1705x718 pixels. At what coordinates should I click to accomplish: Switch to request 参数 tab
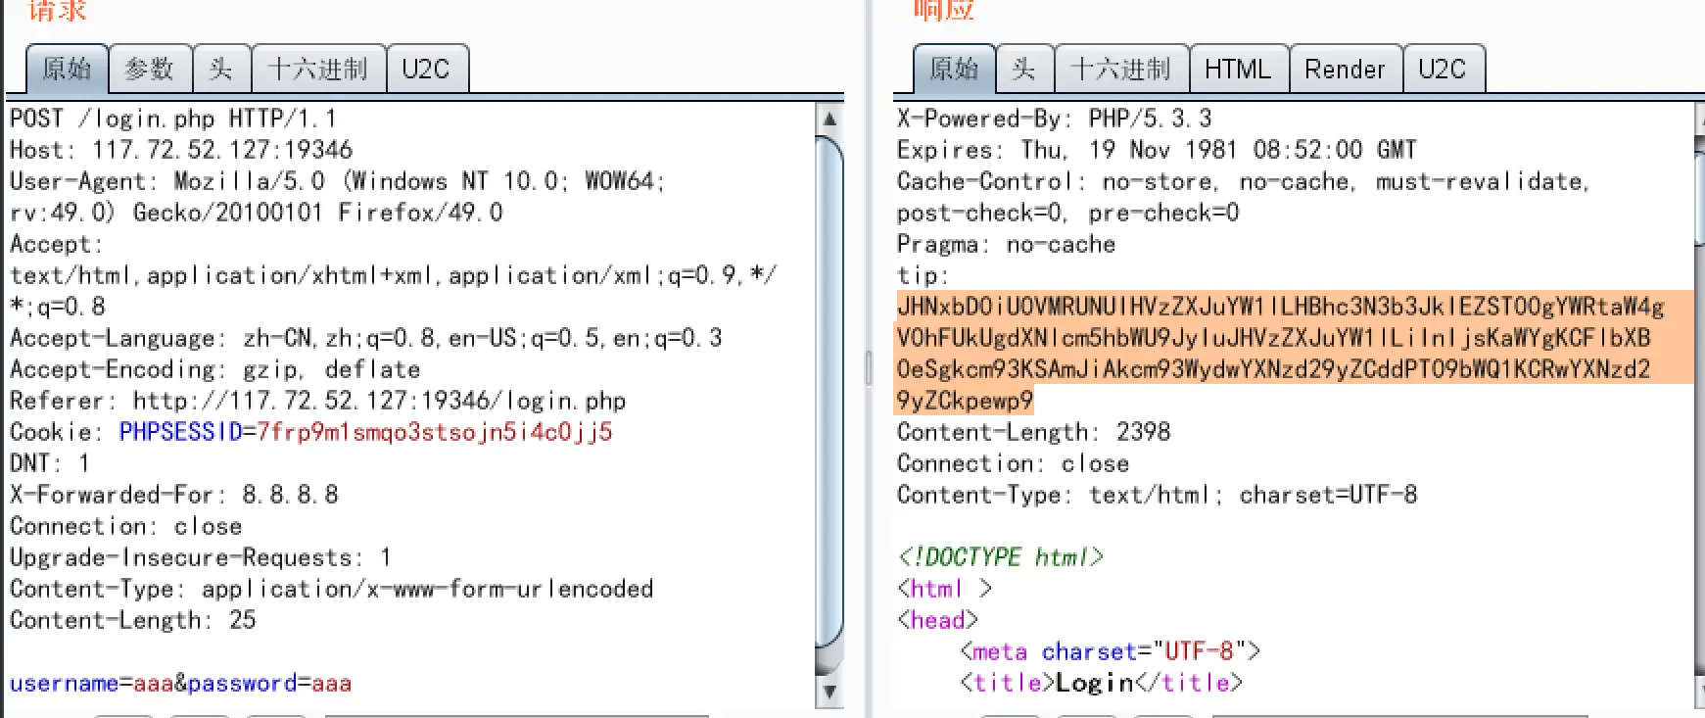tap(150, 69)
